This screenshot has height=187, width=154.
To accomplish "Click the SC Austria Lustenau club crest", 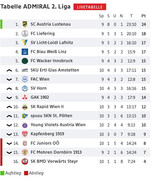I will pyautogui.click(x=25, y=24).
